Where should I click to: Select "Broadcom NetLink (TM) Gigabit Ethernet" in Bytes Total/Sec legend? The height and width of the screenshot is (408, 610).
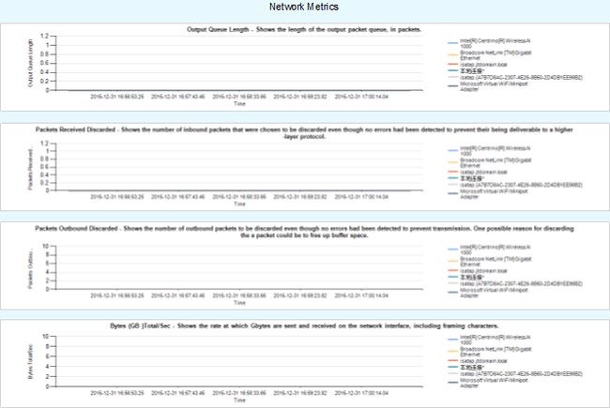(x=496, y=352)
